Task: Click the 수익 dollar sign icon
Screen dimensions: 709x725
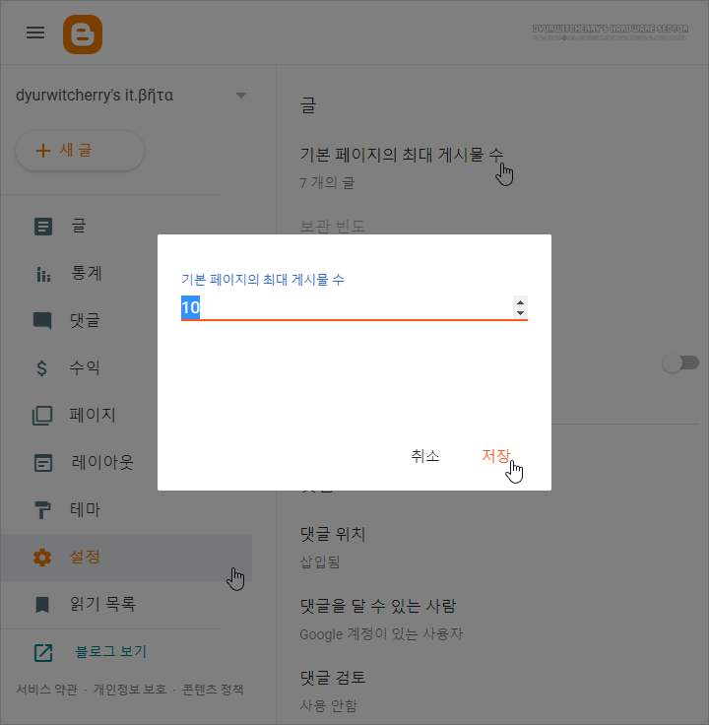Action: (41, 368)
